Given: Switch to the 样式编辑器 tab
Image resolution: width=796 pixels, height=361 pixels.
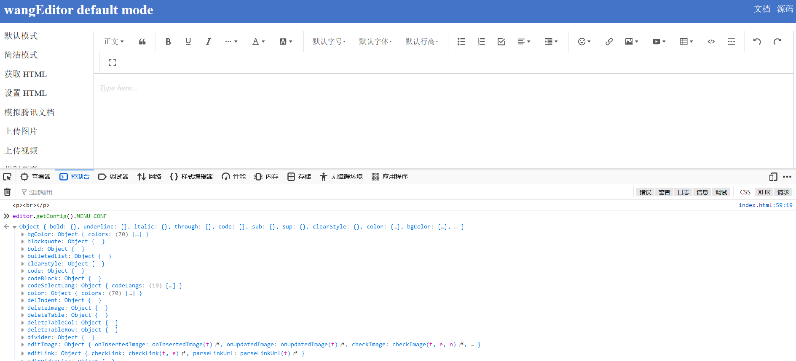Looking at the screenshot, I should pyautogui.click(x=192, y=177).
